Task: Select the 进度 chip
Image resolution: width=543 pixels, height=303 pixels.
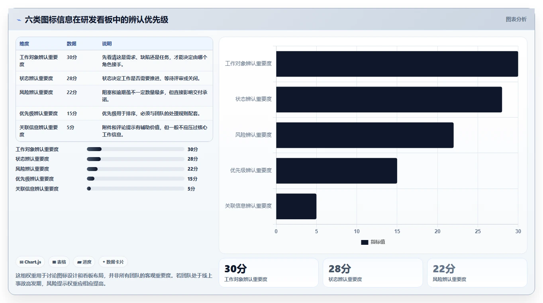Action: [x=84, y=262]
